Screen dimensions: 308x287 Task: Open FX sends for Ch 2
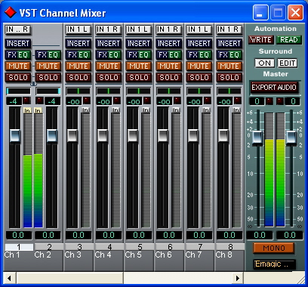coord(42,55)
